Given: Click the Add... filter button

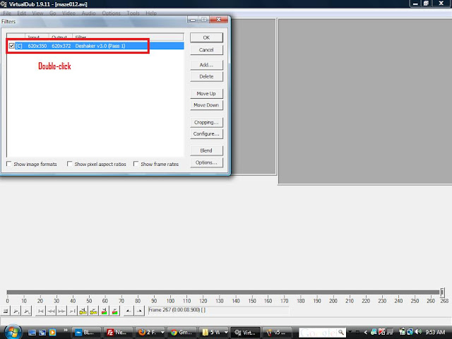Looking at the screenshot, I should (x=206, y=65).
